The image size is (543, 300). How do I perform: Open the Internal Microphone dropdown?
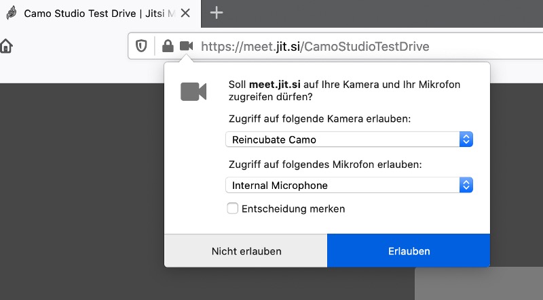coord(349,185)
